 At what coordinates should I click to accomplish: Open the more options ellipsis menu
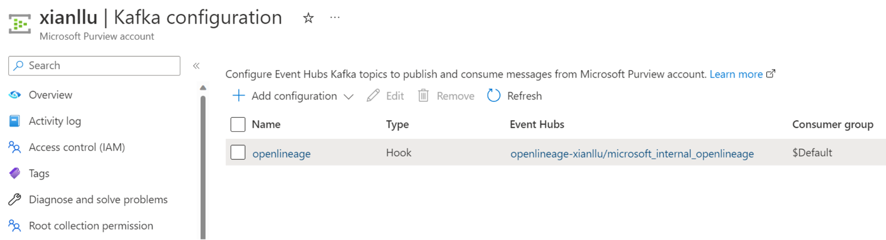[335, 18]
